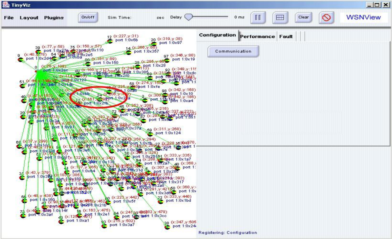Click the WSNView label button
Image resolution: width=392 pixels, height=239 pixels.
[x=363, y=17]
